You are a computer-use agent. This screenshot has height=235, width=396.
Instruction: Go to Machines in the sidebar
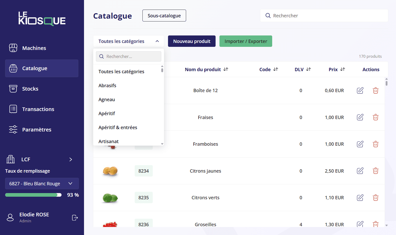[x=42, y=48]
